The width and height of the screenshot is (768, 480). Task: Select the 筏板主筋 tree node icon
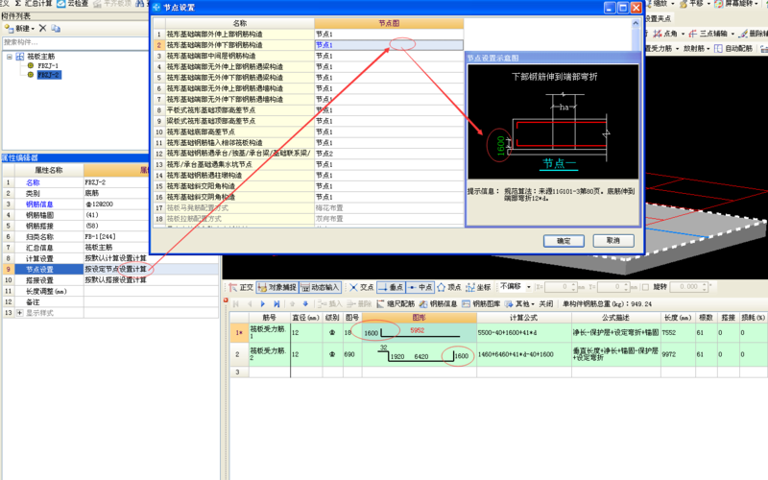(x=19, y=57)
